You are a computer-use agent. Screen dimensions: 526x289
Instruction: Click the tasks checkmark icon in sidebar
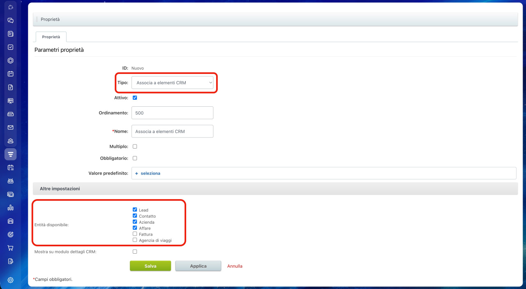(x=11, y=47)
